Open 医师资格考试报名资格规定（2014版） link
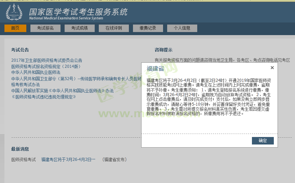 pyautogui.click(x=46, y=66)
